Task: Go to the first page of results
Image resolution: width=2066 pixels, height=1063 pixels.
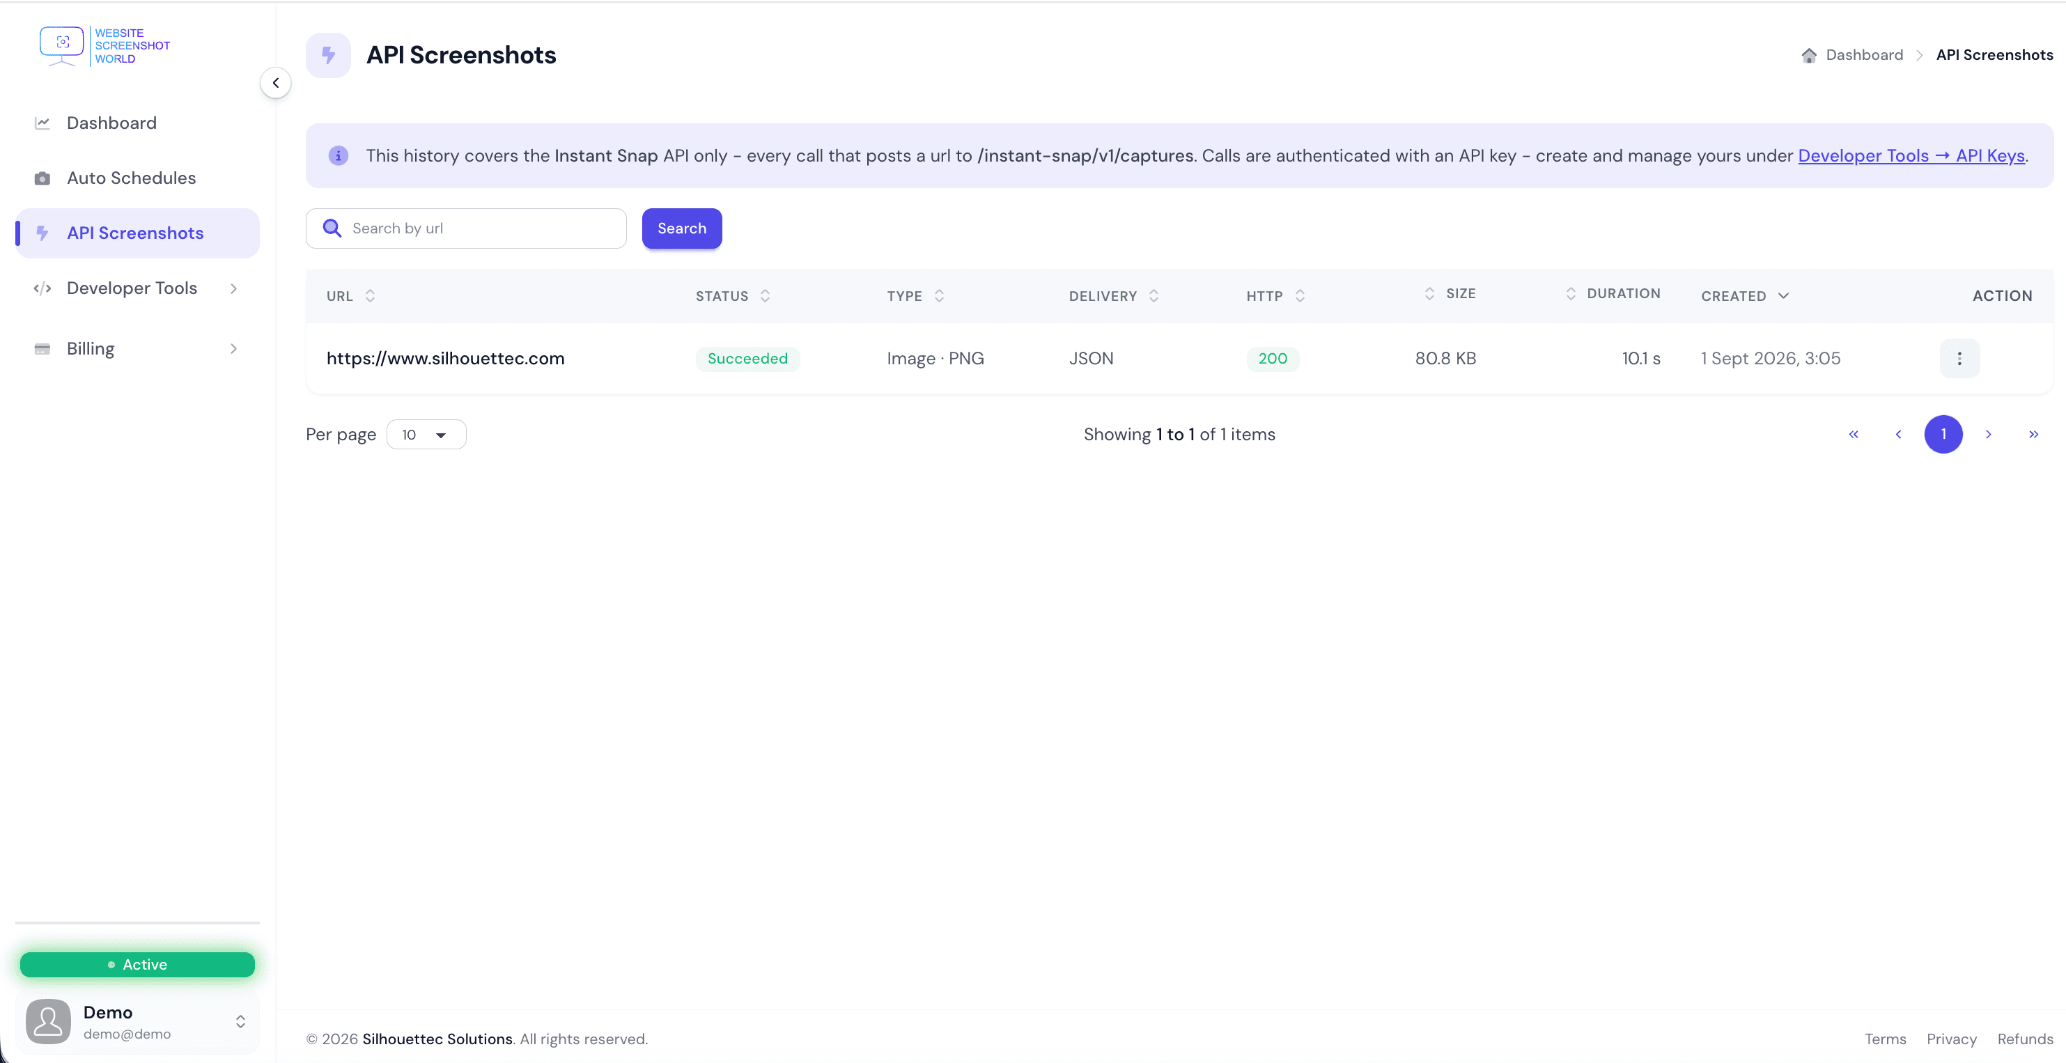Action: click(x=1854, y=434)
